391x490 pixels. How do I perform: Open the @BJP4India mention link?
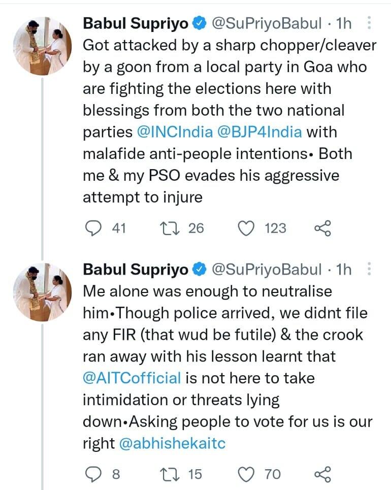click(259, 132)
